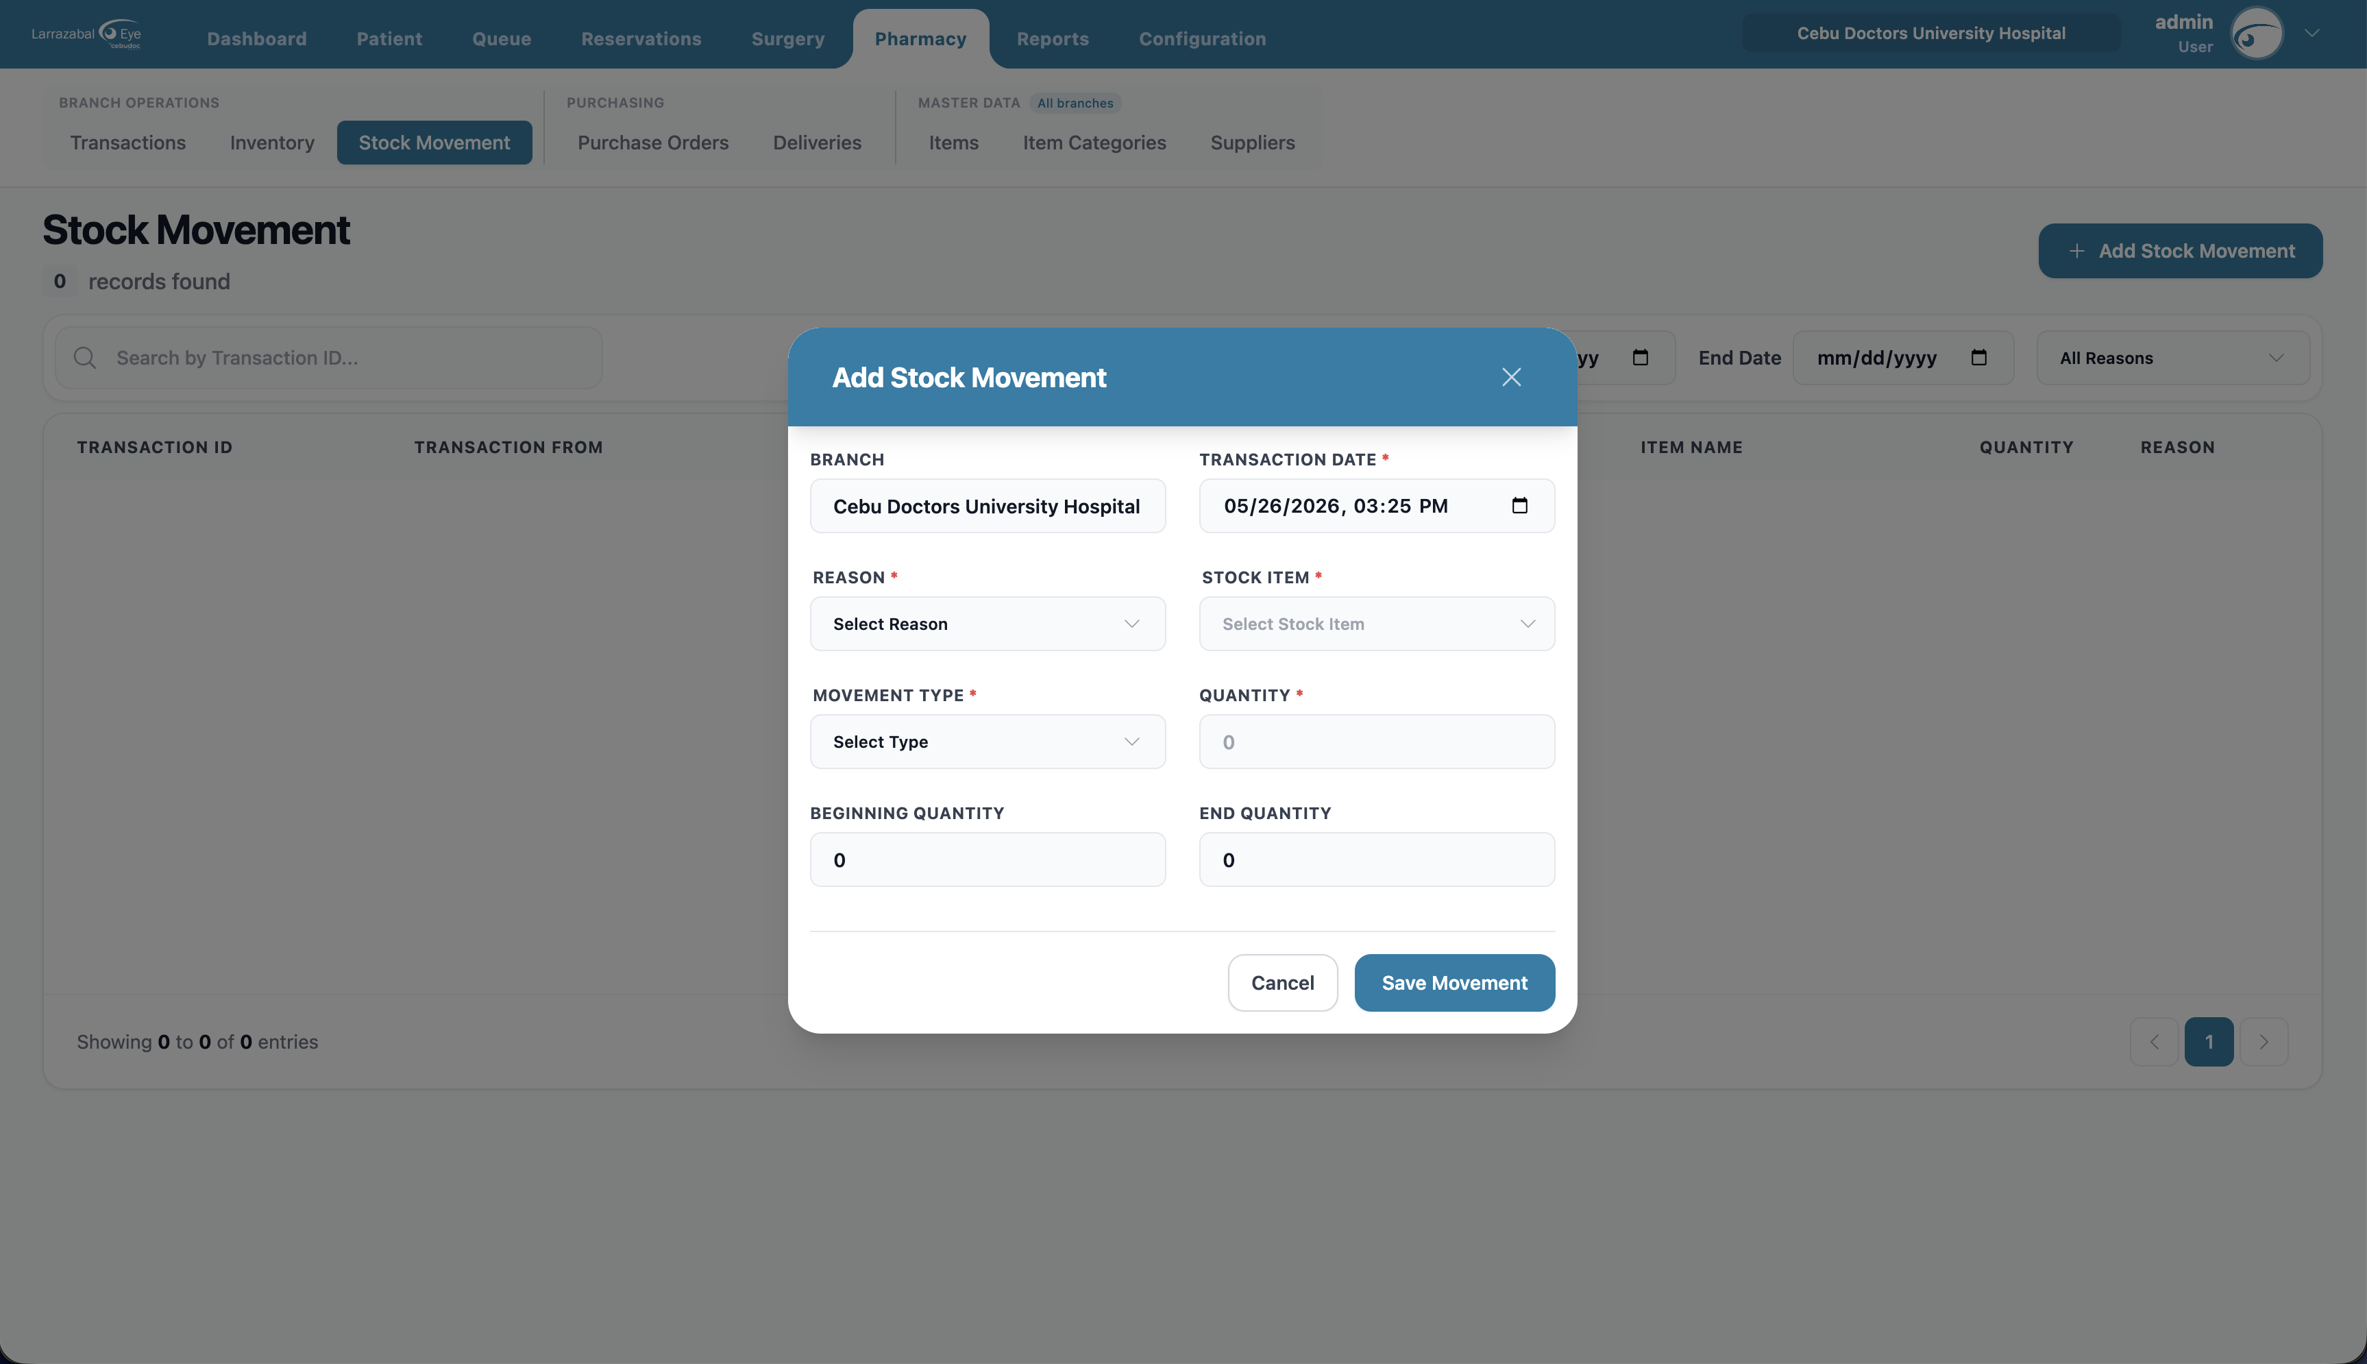Open the Cebu Doctors University Hospital branch selector

1930,34
